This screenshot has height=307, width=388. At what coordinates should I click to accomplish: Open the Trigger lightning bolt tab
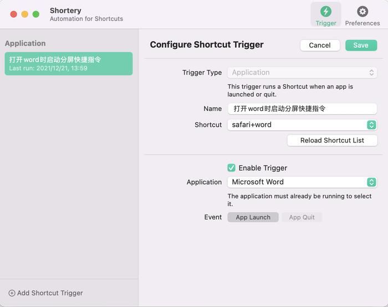pos(326,16)
